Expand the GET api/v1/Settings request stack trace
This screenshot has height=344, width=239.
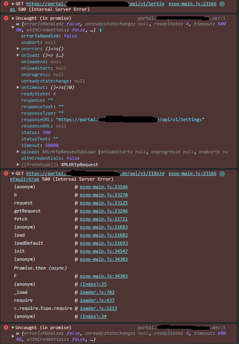point(13,4)
